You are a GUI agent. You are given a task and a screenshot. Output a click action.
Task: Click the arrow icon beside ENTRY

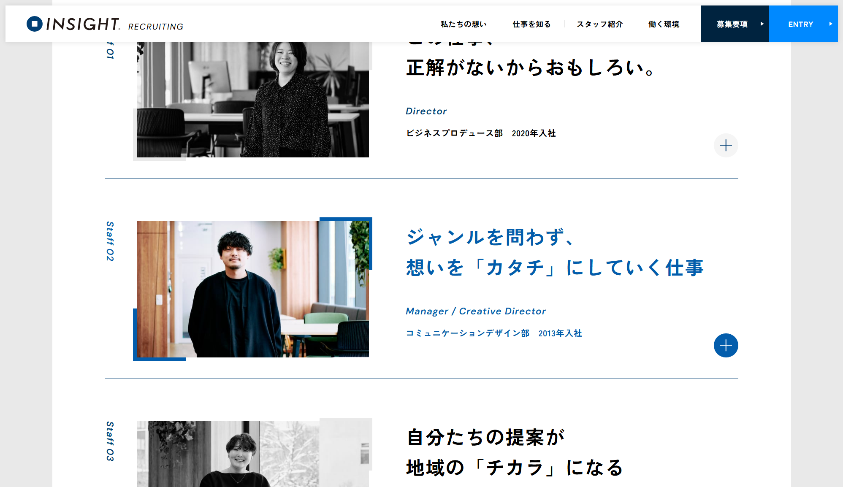830,24
